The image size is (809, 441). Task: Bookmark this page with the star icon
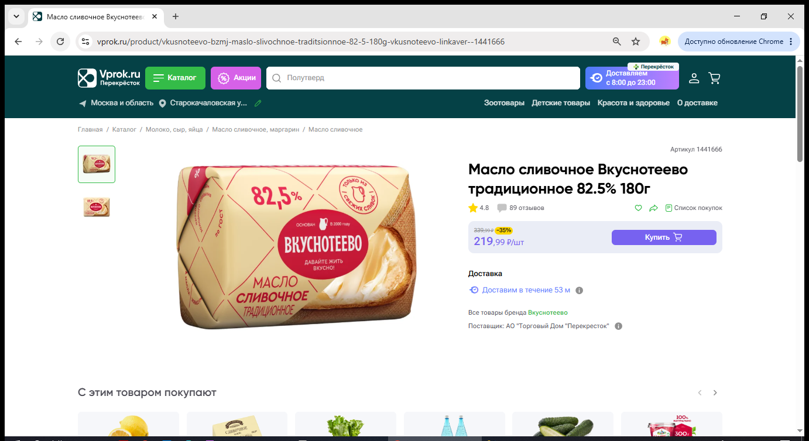pyautogui.click(x=636, y=42)
